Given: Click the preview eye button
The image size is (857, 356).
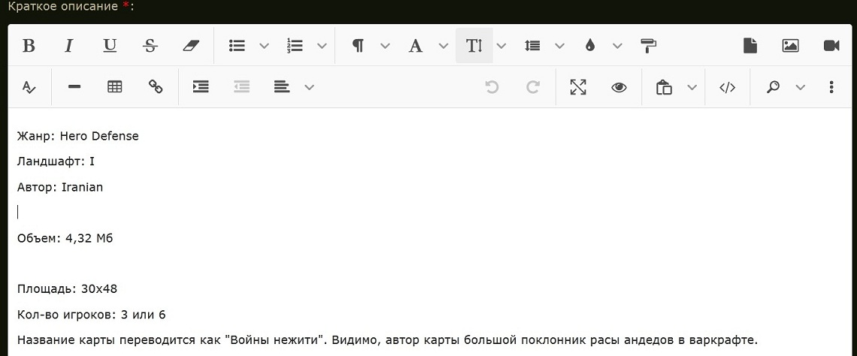Looking at the screenshot, I should pyautogui.click(x=619, y=87).
